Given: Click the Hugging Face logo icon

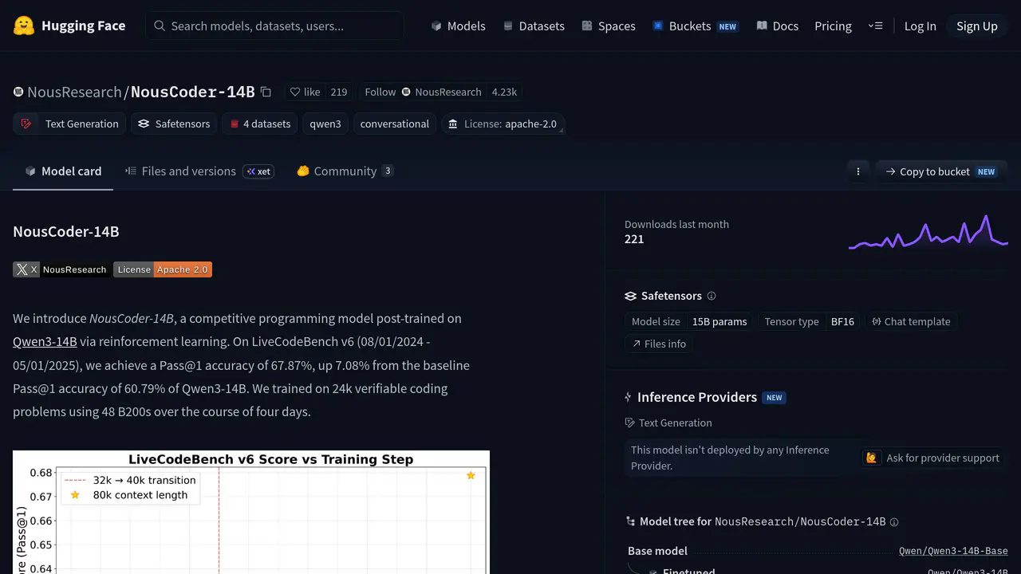Looking at the screenshot, I should (x=24, y=26).
